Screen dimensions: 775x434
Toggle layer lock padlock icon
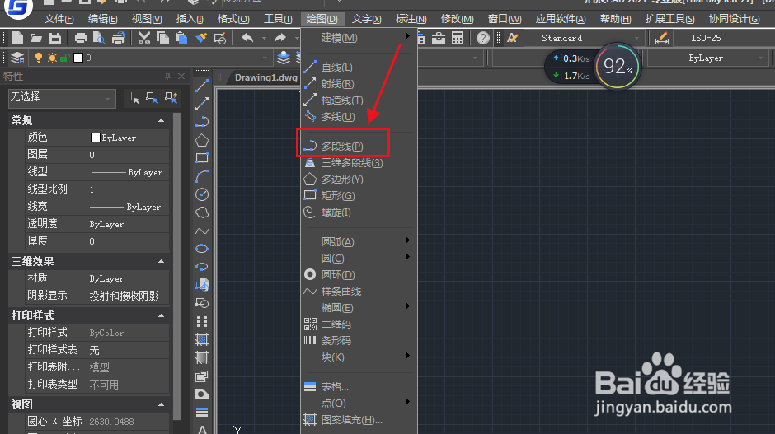click(64, 58)
